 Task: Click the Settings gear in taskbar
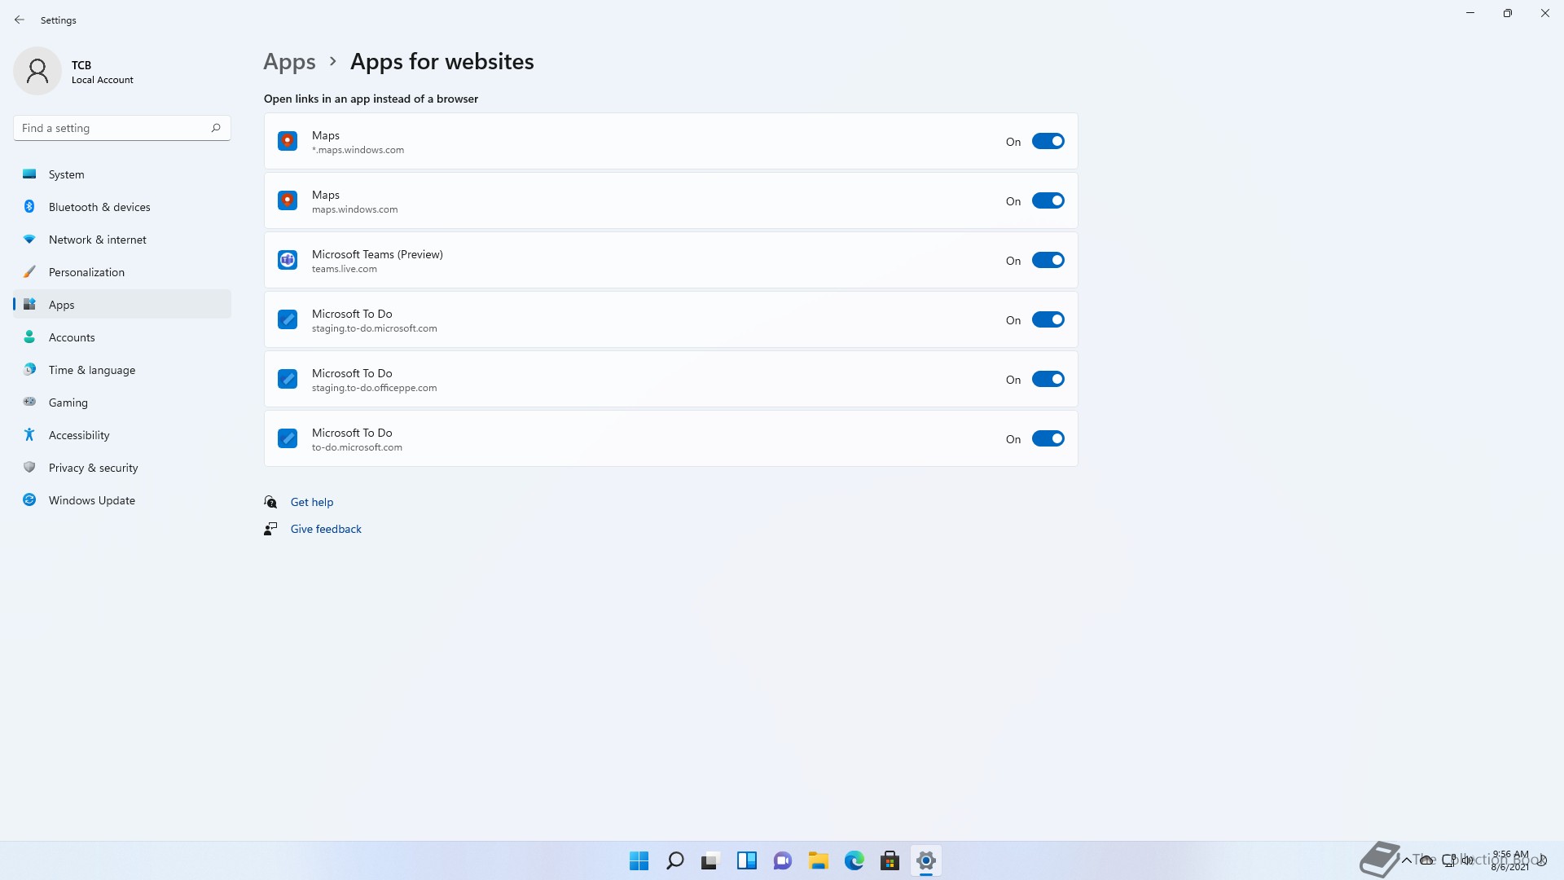click(x=926, y=860)
